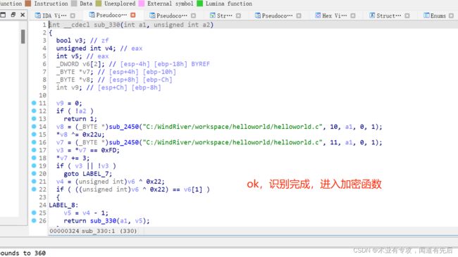Click sub_2450 call on line 14

124,127
